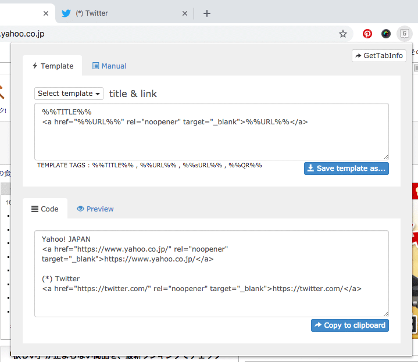Select the (*) Twitter browser tab
Image resolution: width=418 pixels, height=362 pixels.
pos(125,13)
